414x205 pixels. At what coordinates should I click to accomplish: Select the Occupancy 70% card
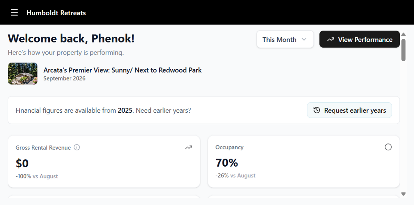pos(304,161)
